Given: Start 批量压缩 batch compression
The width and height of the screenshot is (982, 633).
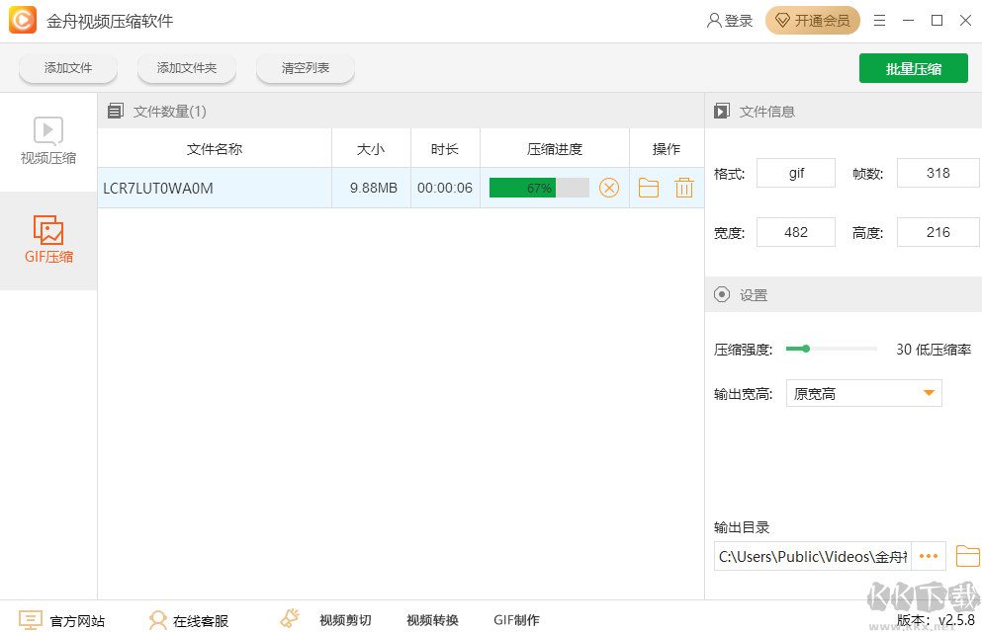Looking at the screenshot, I should (x=913, y=68).
